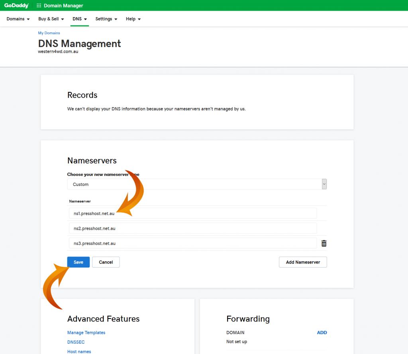Viewport: 408px width, 354px height.
Task: Click the DNS Management page title
Action: pyautogui.click(x=79, y=44)
